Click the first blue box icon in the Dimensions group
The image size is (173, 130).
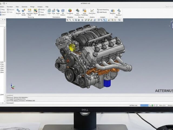click(x=49, y=11)
